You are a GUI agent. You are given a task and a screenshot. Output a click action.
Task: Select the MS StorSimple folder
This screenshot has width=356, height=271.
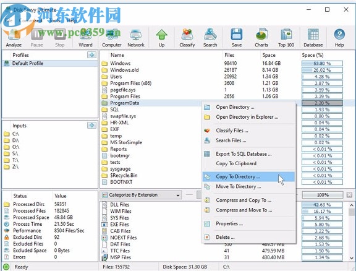point(126,142)
